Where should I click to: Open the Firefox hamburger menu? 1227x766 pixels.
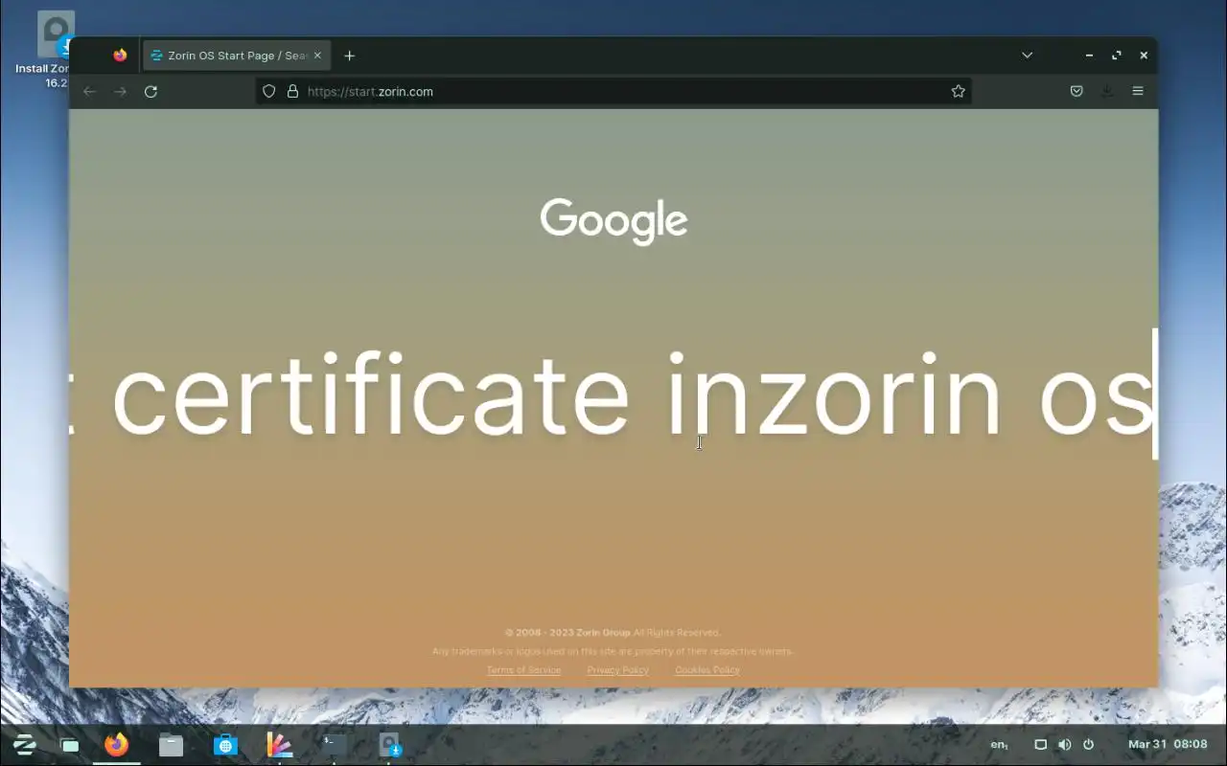tap(1138, 91)
